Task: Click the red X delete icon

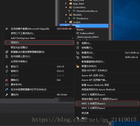Action: pyautogui.click(x=7, y=80)
